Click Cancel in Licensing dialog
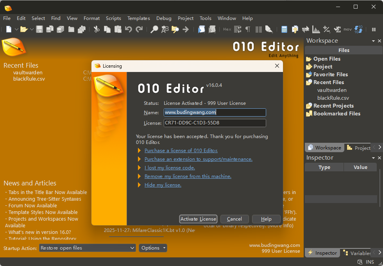This screenshot has width=383, height=266. [x=234, y=219]
